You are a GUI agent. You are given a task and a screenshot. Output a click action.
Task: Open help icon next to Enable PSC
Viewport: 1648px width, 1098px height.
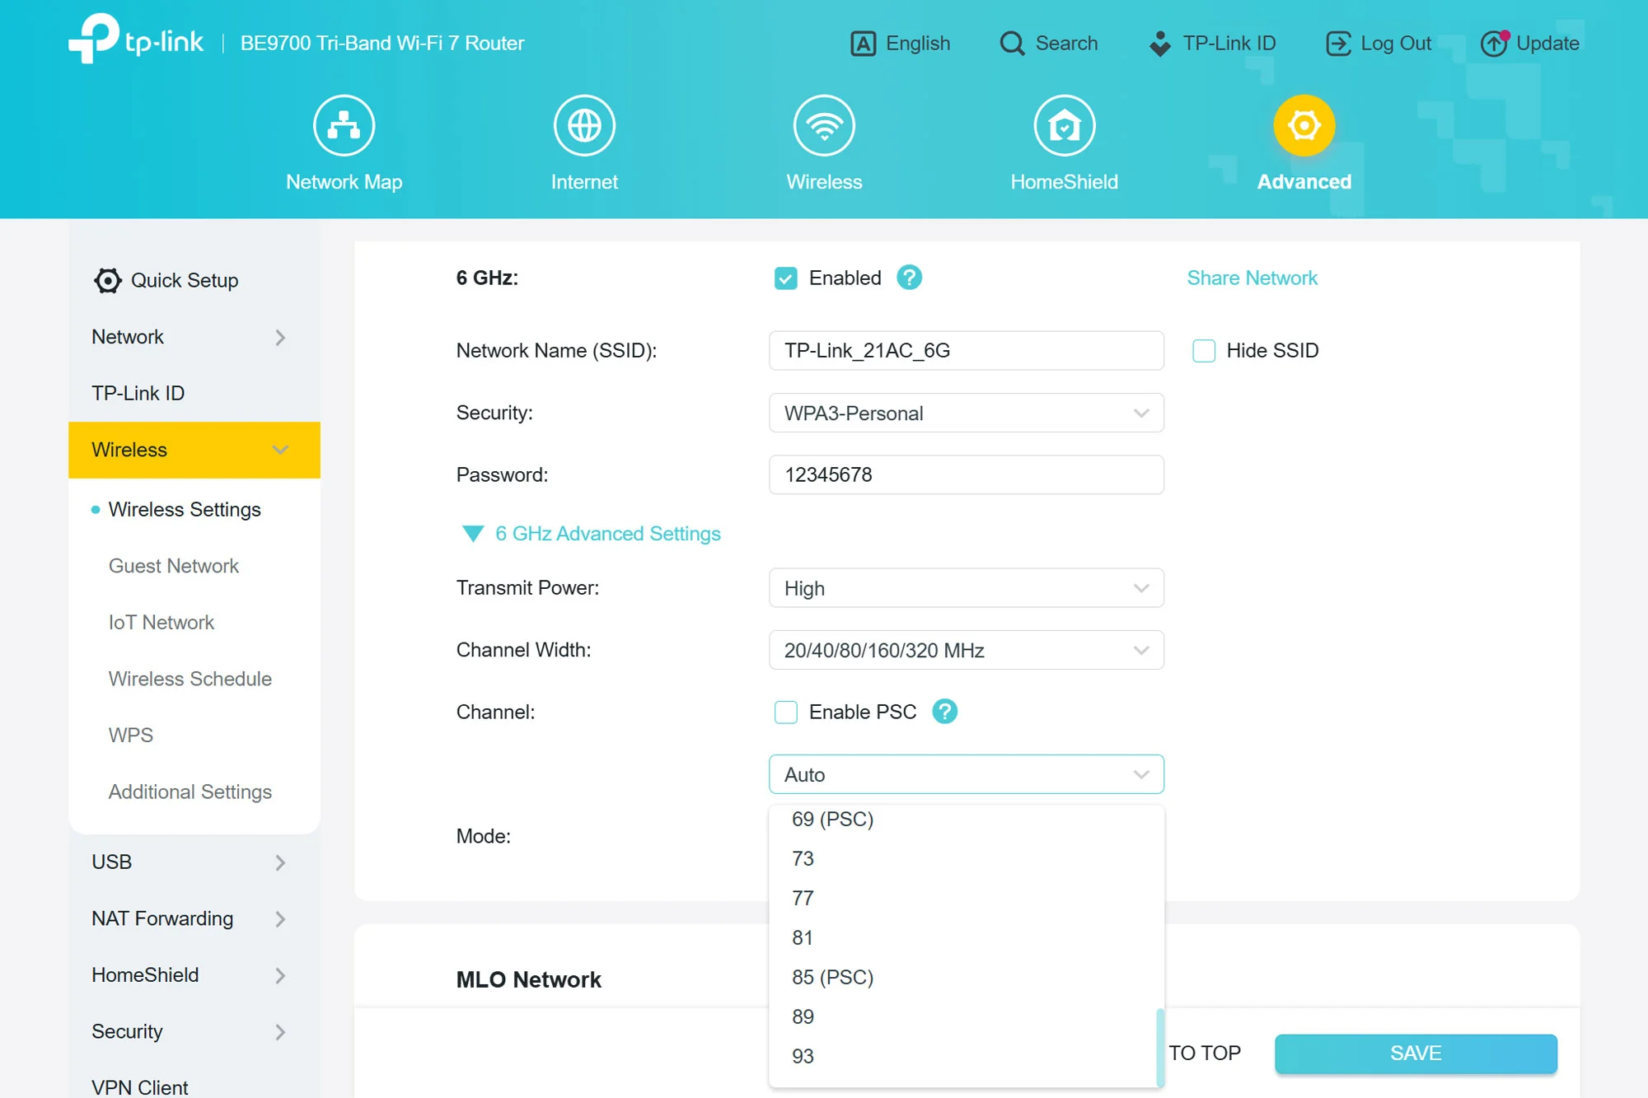pyautogui.click(x=944, y=712)
